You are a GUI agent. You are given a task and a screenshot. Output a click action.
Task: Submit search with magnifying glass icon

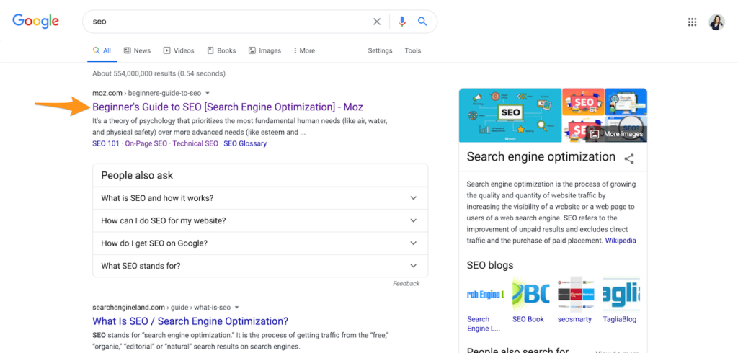422,21
